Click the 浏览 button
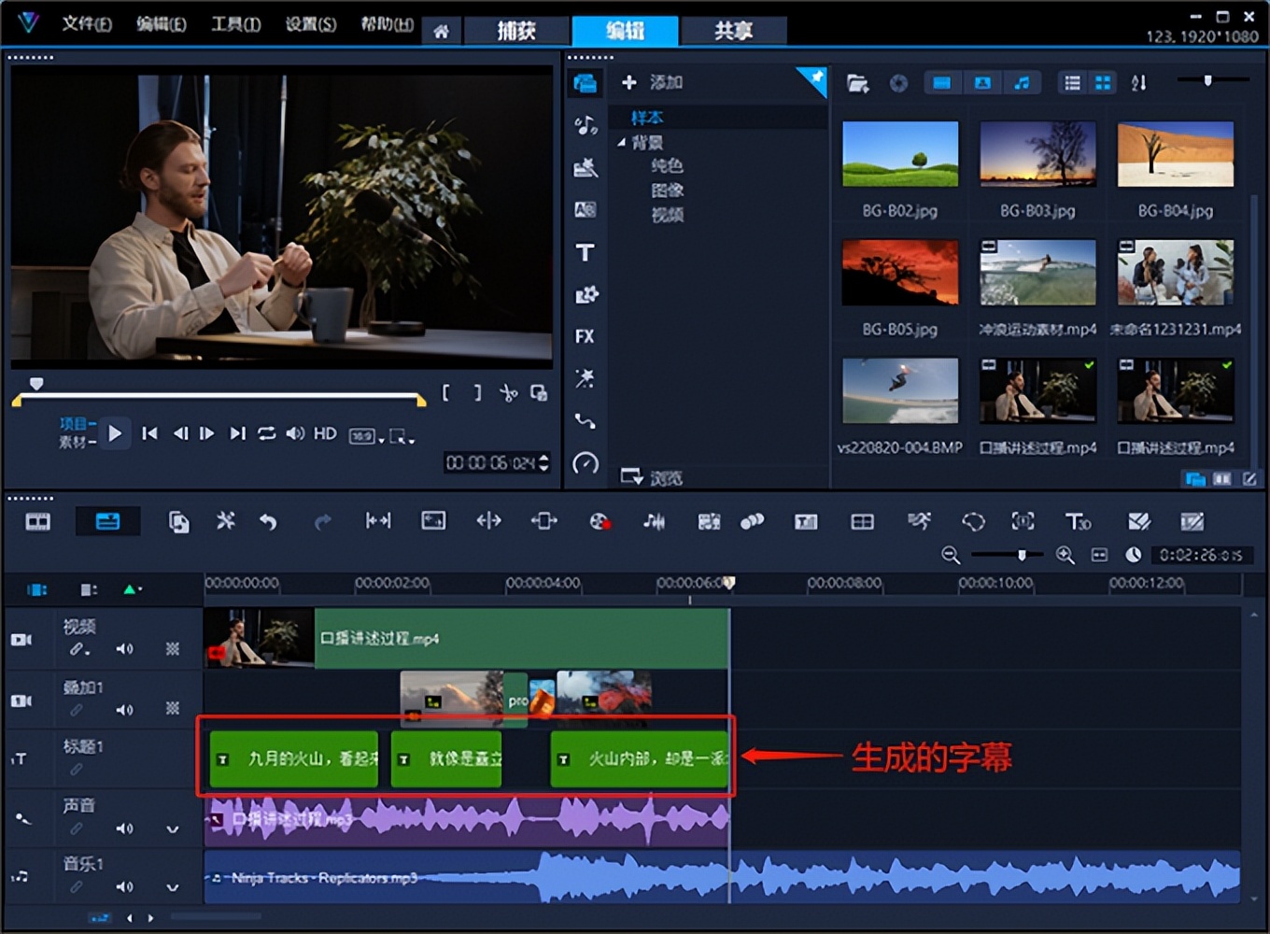The image size is (1270, 934). point(652,478)
